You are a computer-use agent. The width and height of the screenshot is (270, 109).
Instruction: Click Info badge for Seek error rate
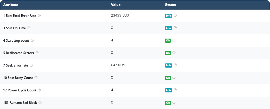[169, 66]
